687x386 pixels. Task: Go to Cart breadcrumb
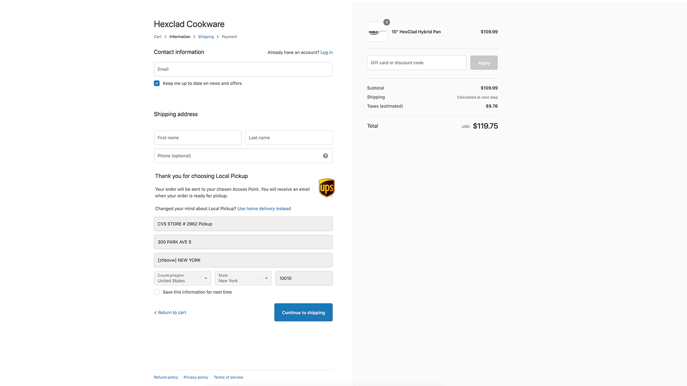pos(158,37)
